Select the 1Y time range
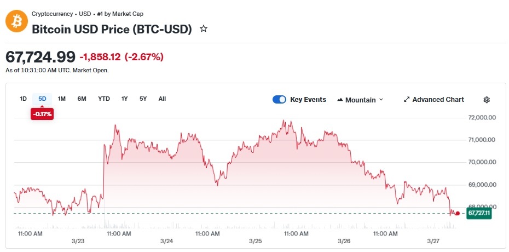 point(124,99)
